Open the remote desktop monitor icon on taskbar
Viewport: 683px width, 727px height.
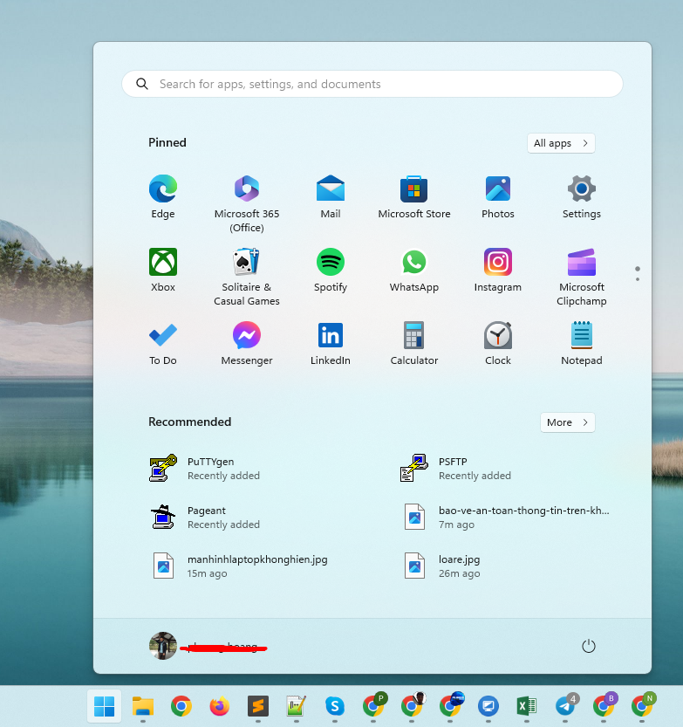[x=488, y=706]
